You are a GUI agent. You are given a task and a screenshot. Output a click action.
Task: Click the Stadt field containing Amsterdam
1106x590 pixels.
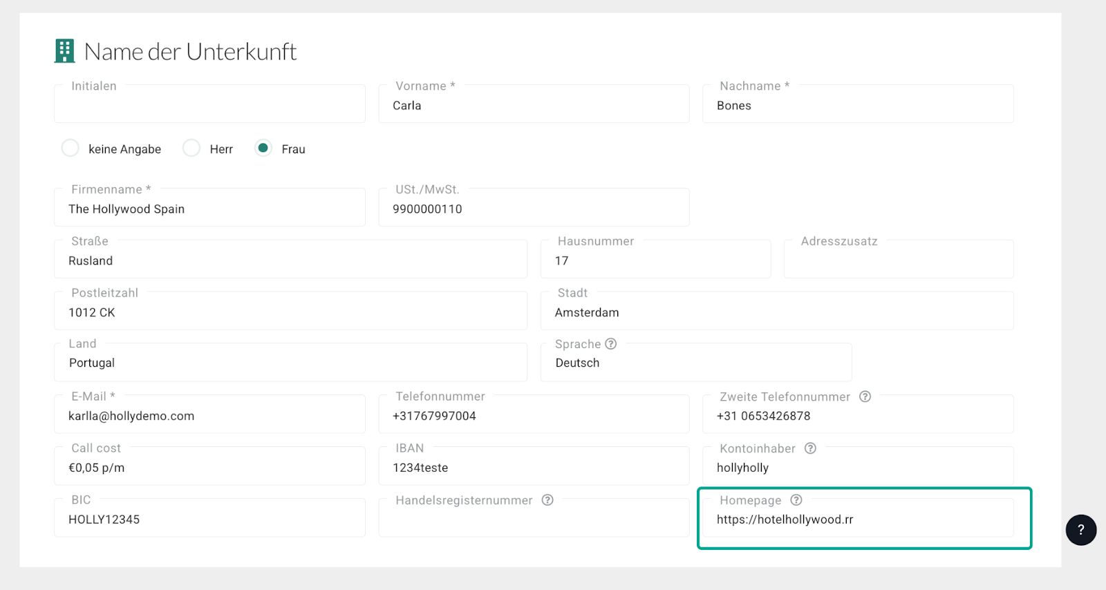(x=777, y=311)
